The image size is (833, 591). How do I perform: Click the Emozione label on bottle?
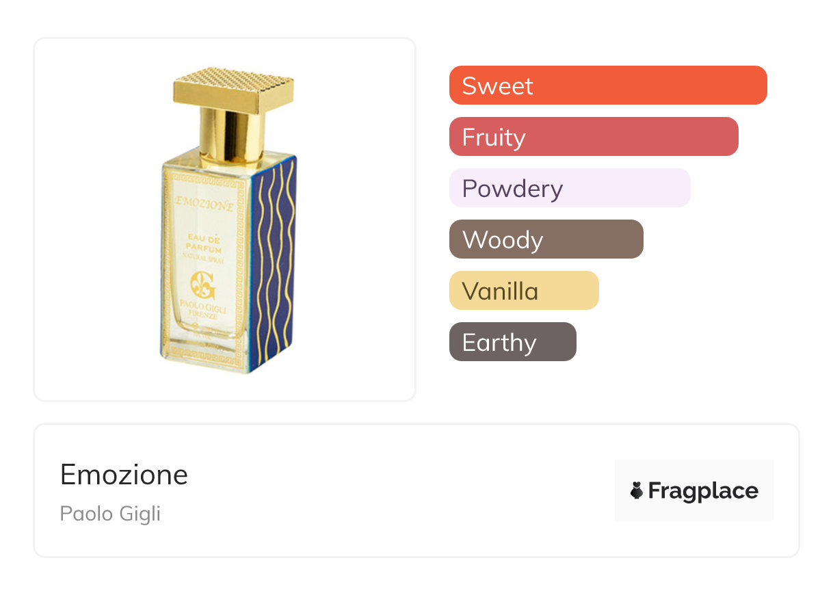tap(204, 204)
